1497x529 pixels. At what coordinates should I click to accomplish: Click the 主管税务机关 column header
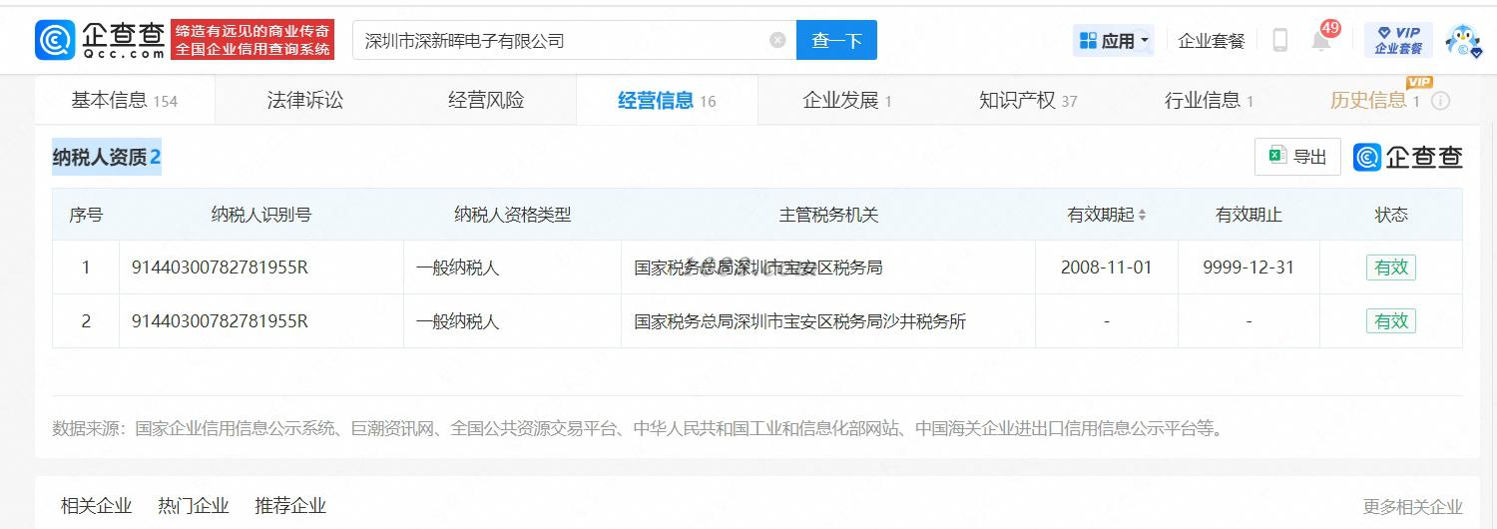pyautogui.click(x=828, y=215)
